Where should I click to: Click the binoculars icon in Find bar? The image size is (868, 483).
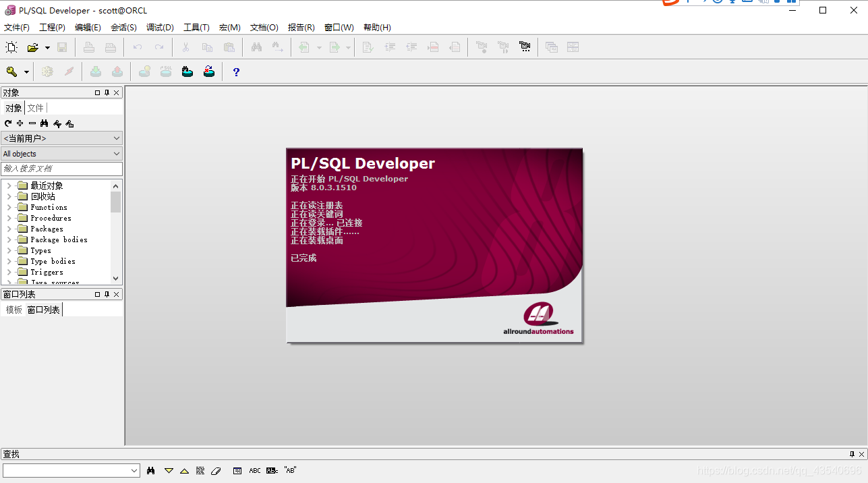(x=151, y=470)
